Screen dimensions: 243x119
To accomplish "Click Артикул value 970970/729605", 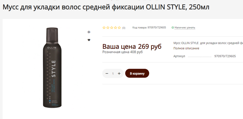I will point(225,56).
